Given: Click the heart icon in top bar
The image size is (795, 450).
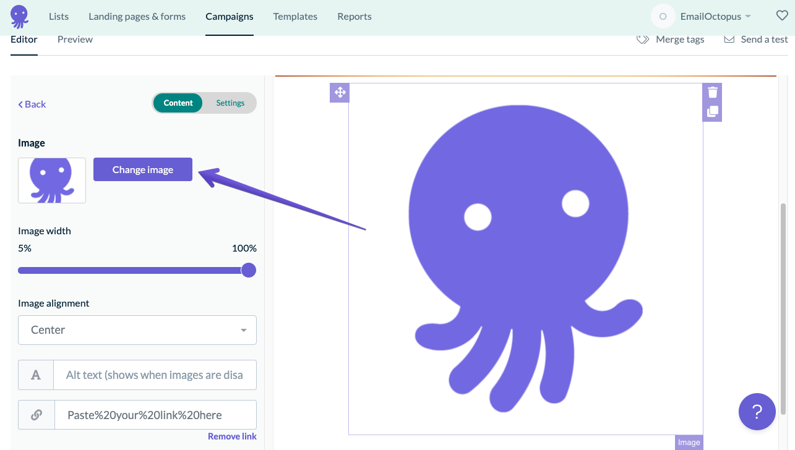Looking at the screenshot, I should pos(782,16).
